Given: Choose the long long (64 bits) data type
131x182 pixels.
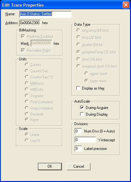Looking at the screenshot, I should tap(78, 30).
